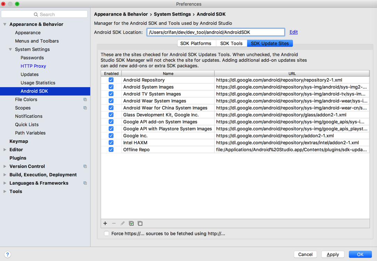377x261 pixels.
Task: Click the Apply button
Action: pyautogui.click(x=332, y=254)
